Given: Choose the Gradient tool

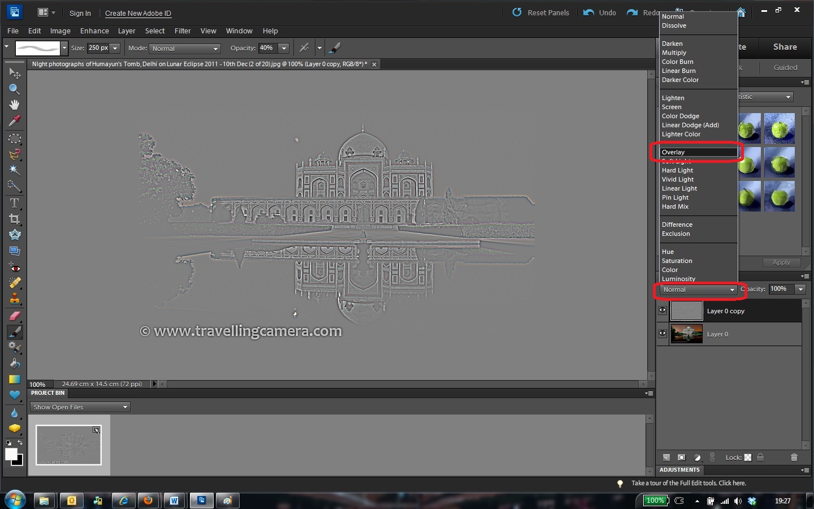Looking at the screenshot, I should (14, 379).
